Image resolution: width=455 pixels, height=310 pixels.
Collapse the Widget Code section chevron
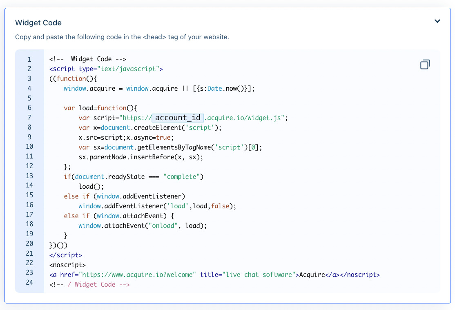437,21
